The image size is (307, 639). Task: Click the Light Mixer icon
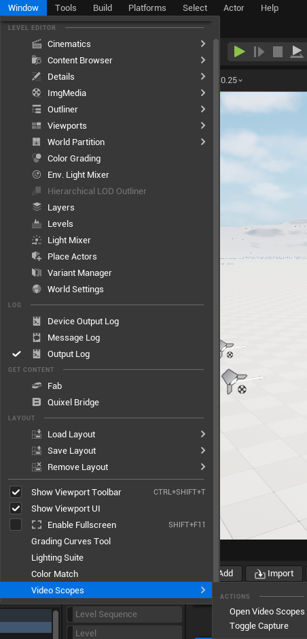(x=37, y=240)
